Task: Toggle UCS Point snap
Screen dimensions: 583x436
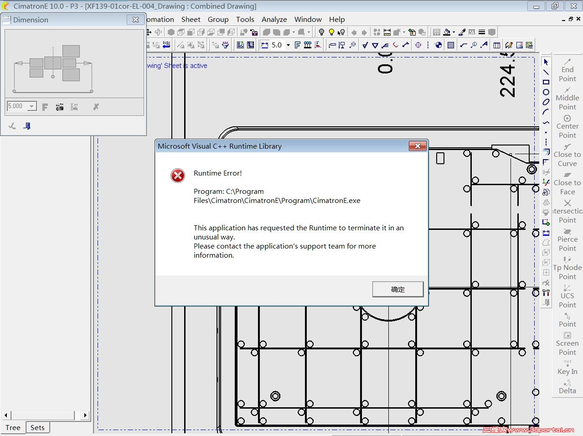Action: [x=568, y=296]
